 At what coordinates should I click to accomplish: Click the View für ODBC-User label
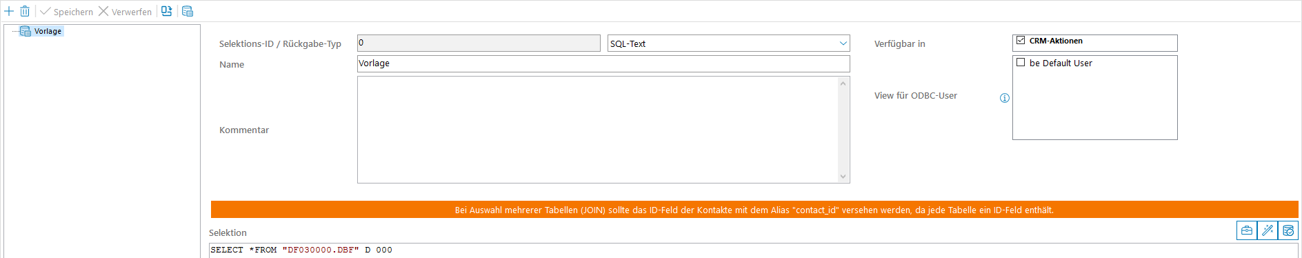point(916,95)
